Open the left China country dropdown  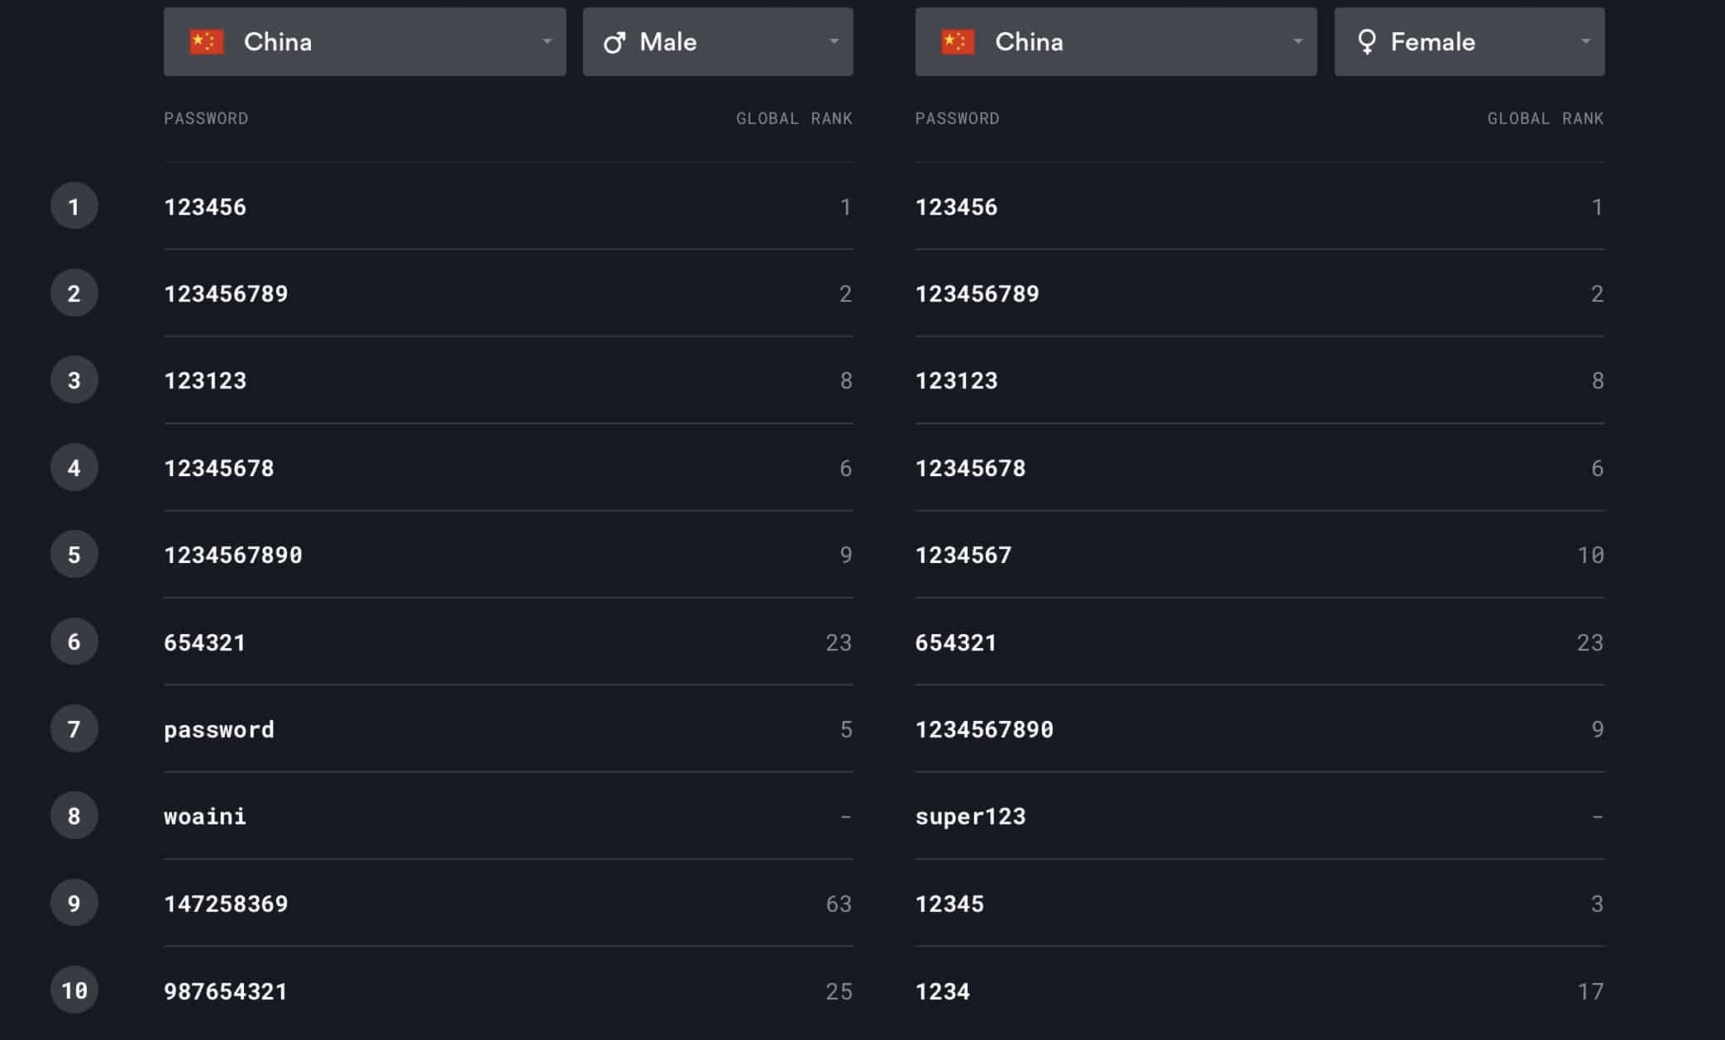365,42
